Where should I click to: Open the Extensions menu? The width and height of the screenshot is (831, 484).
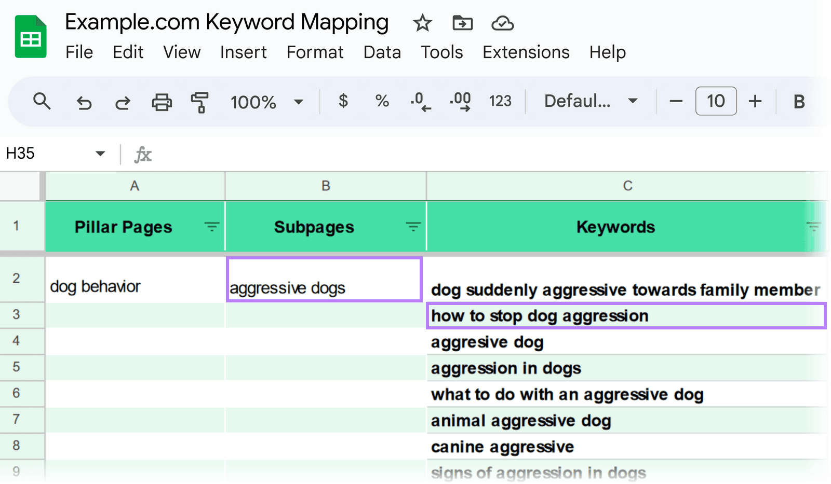(x=525, y=52)
